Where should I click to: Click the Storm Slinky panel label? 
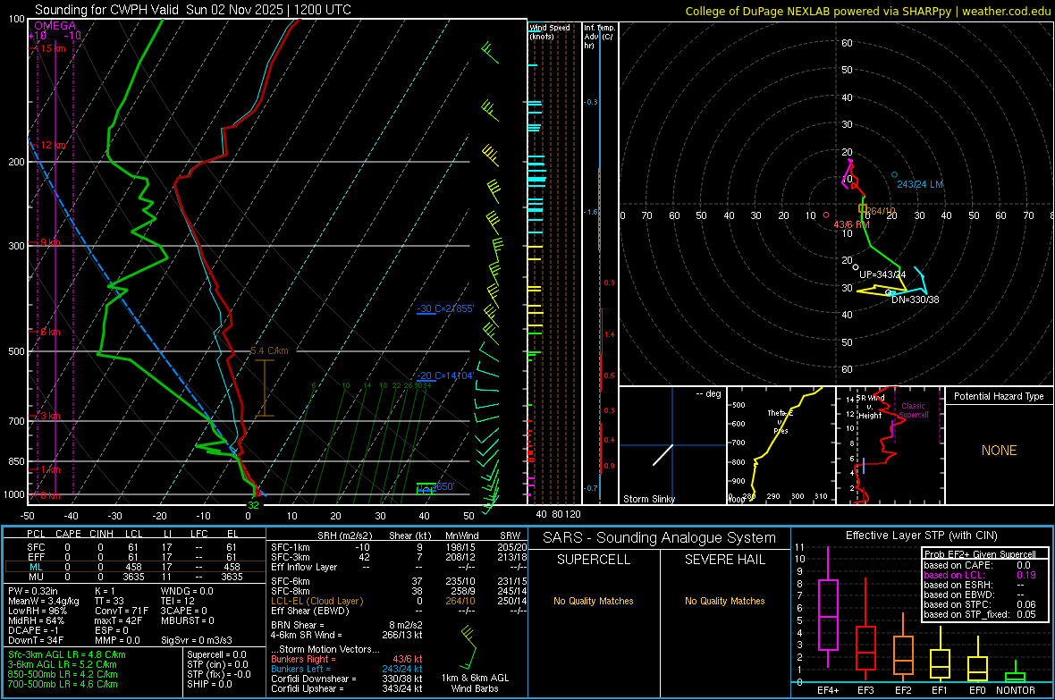648,499
